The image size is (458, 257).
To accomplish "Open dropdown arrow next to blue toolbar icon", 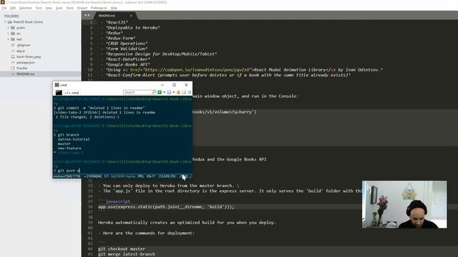I will point(173,92).
